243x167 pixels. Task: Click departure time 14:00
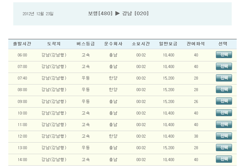coord(22,160)
